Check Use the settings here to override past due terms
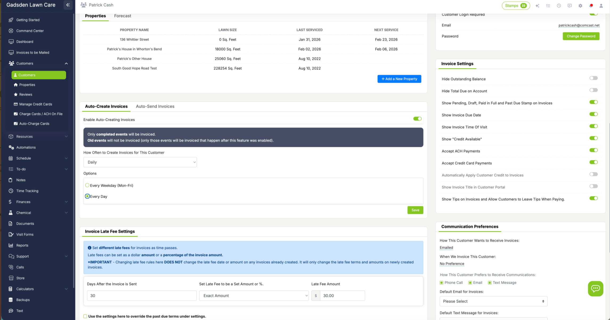 tap(85, 316)
